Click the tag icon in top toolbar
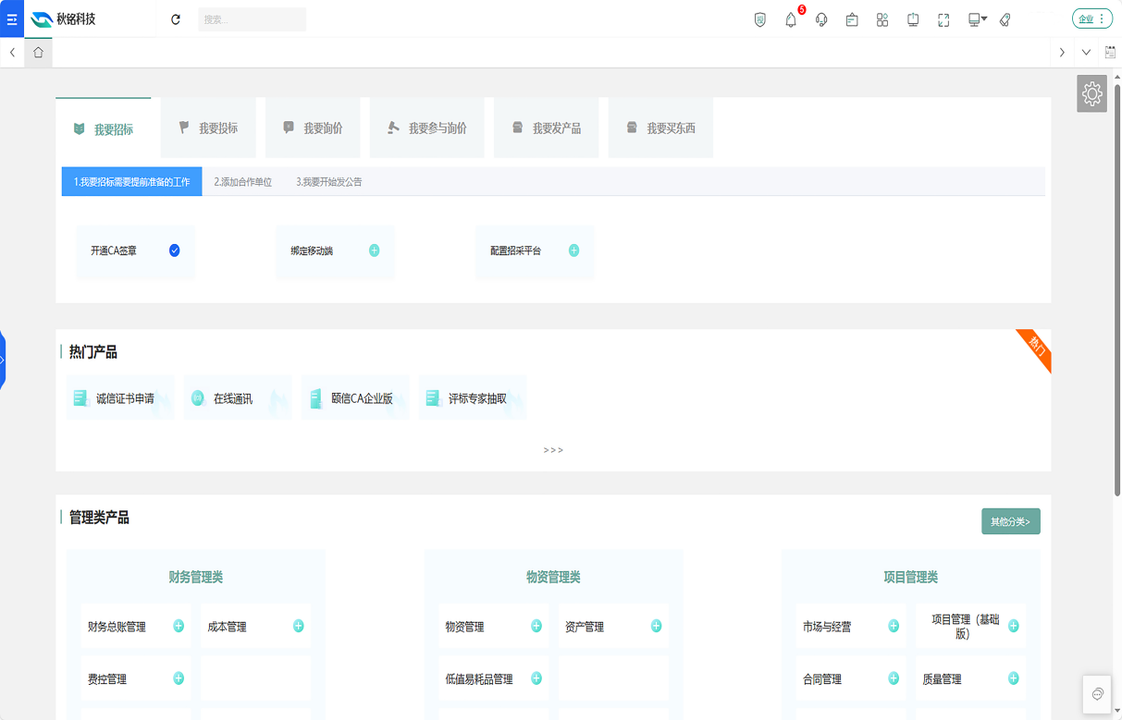Image resolution: width=1122 pixels, height=720 pixels. coord(1005,19)
